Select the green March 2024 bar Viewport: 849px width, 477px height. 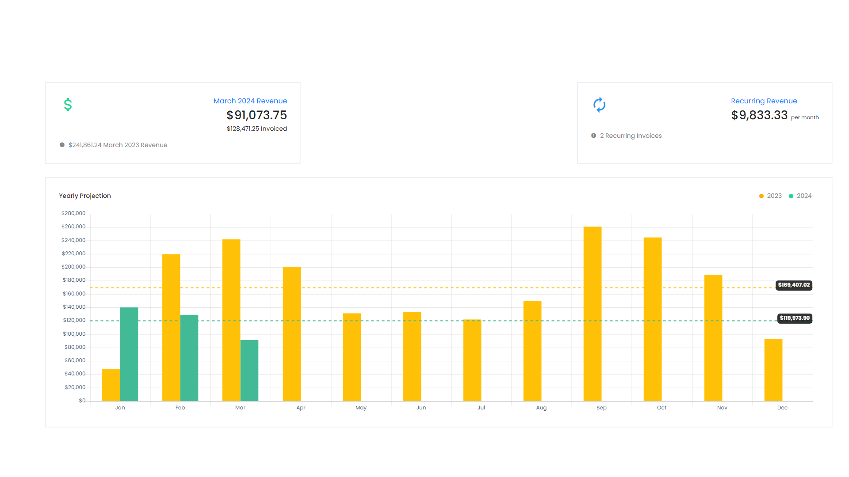(249, 370)
